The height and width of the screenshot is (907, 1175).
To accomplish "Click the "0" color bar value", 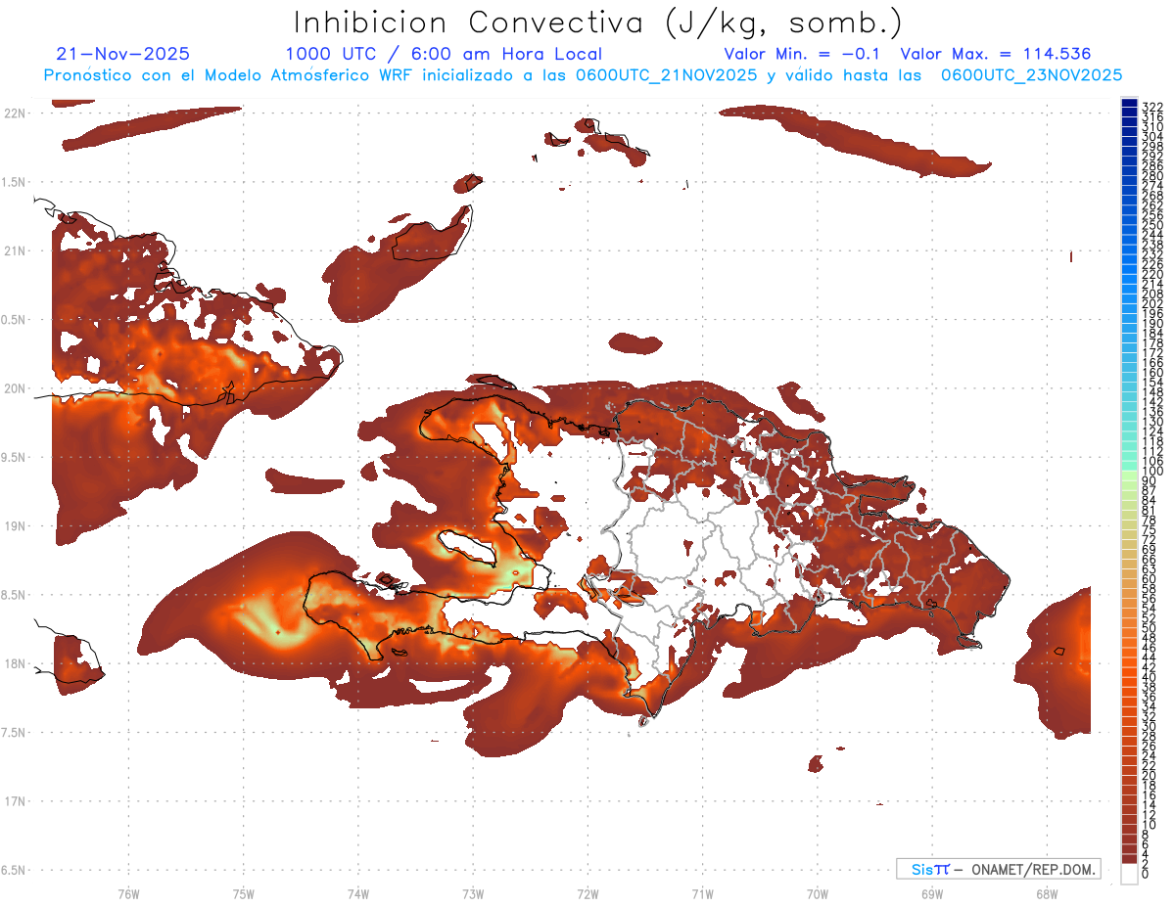I will click(x=1146, y=873).
